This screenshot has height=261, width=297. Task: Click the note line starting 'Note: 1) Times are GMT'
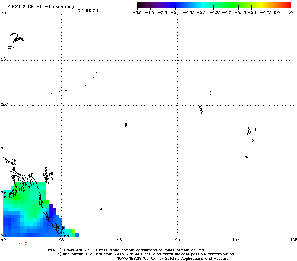125,250
